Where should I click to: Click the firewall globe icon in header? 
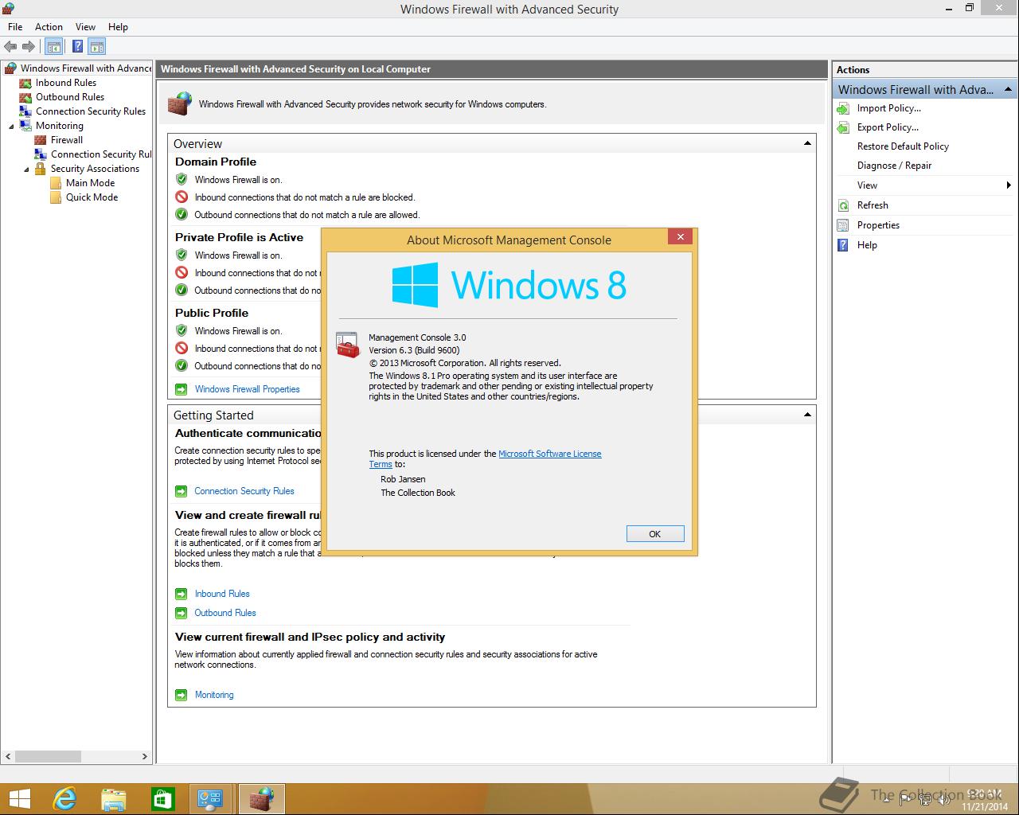coord(179,103)
